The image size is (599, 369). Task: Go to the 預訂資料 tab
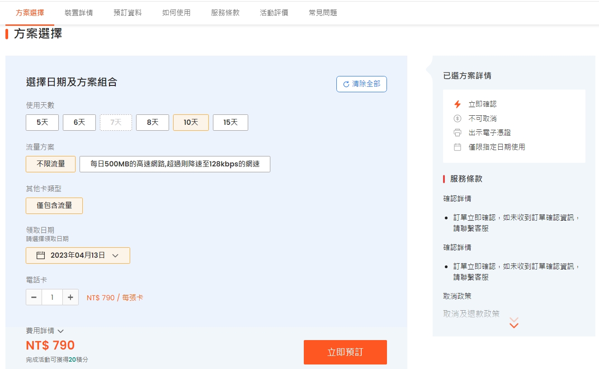point(127,13)
